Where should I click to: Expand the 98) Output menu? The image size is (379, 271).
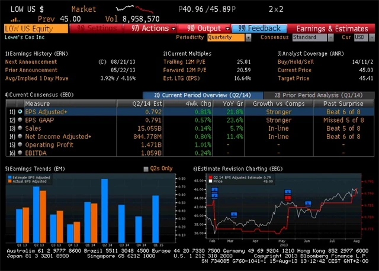pos(204,28)
